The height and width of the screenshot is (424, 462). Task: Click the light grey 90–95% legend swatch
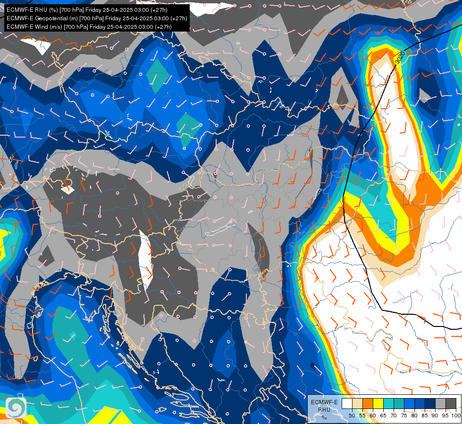click(x=440, y=403)
